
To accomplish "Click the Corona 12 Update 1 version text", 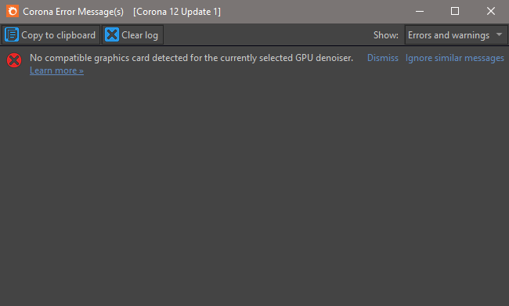I will click(x=177, y=12).
